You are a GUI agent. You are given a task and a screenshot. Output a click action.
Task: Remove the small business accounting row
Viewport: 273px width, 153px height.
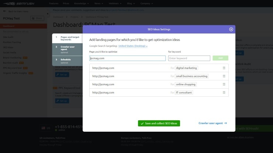224,76
